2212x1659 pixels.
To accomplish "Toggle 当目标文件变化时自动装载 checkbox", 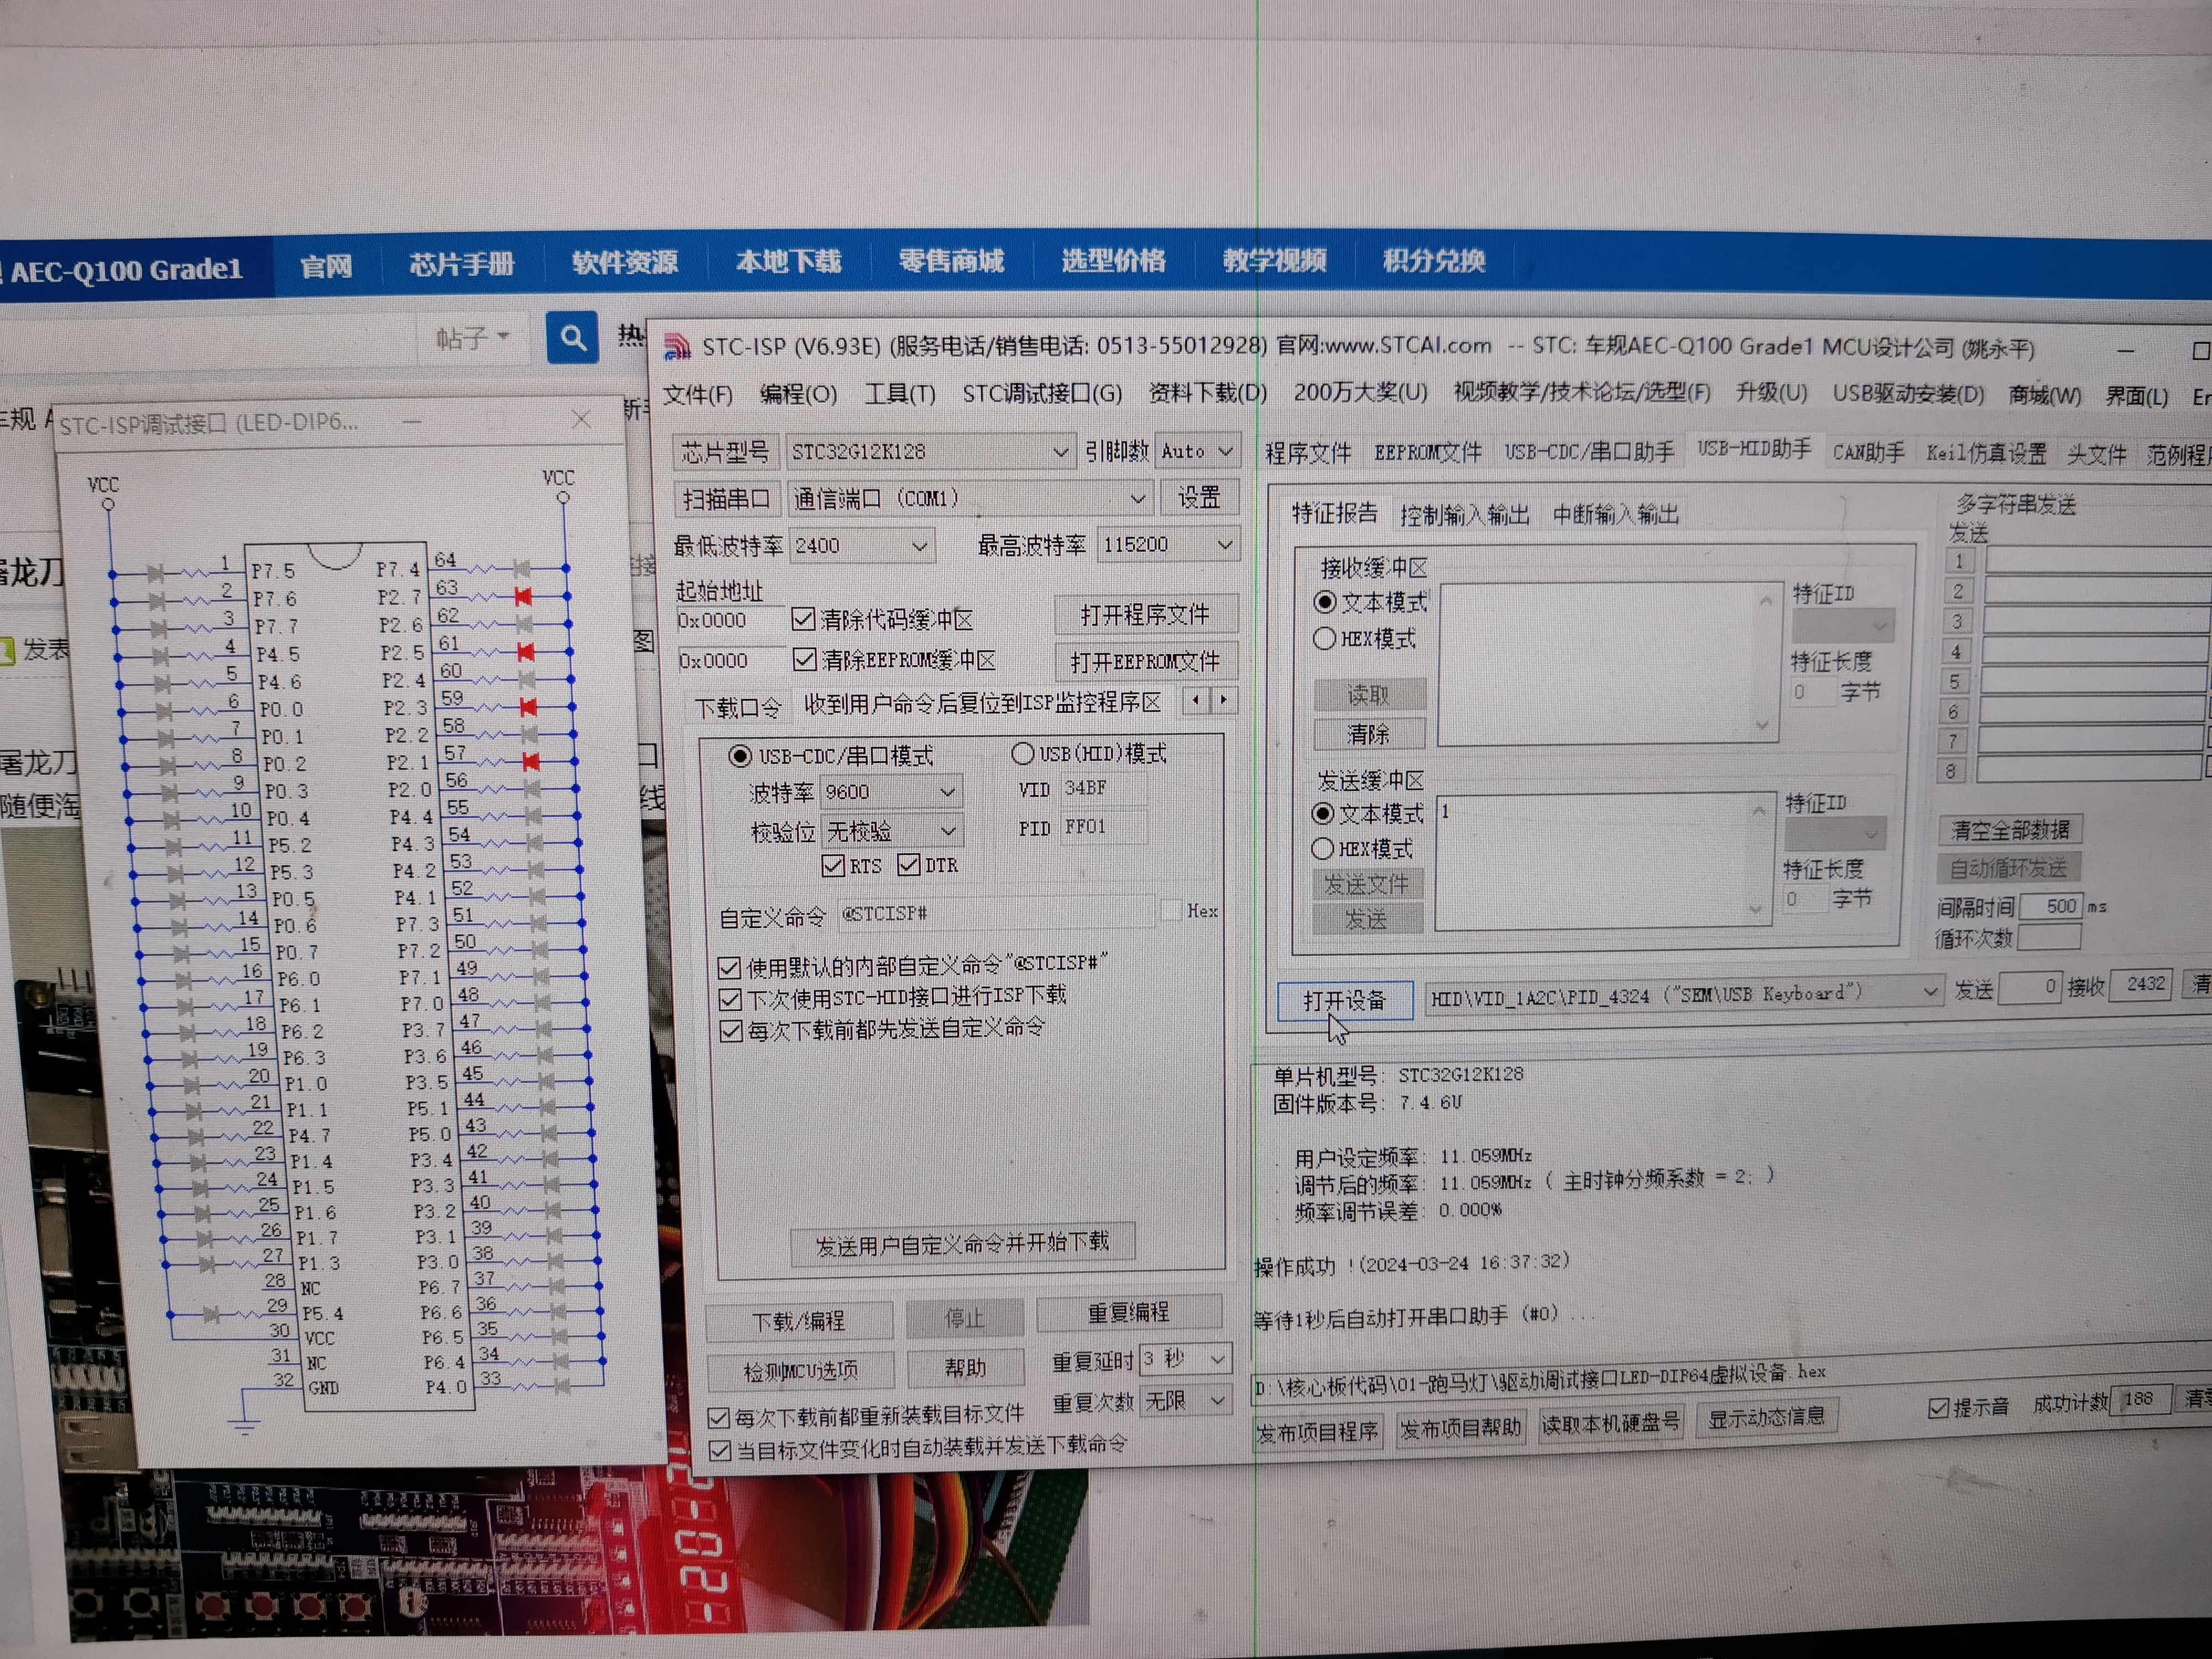I will point(719,1450).
